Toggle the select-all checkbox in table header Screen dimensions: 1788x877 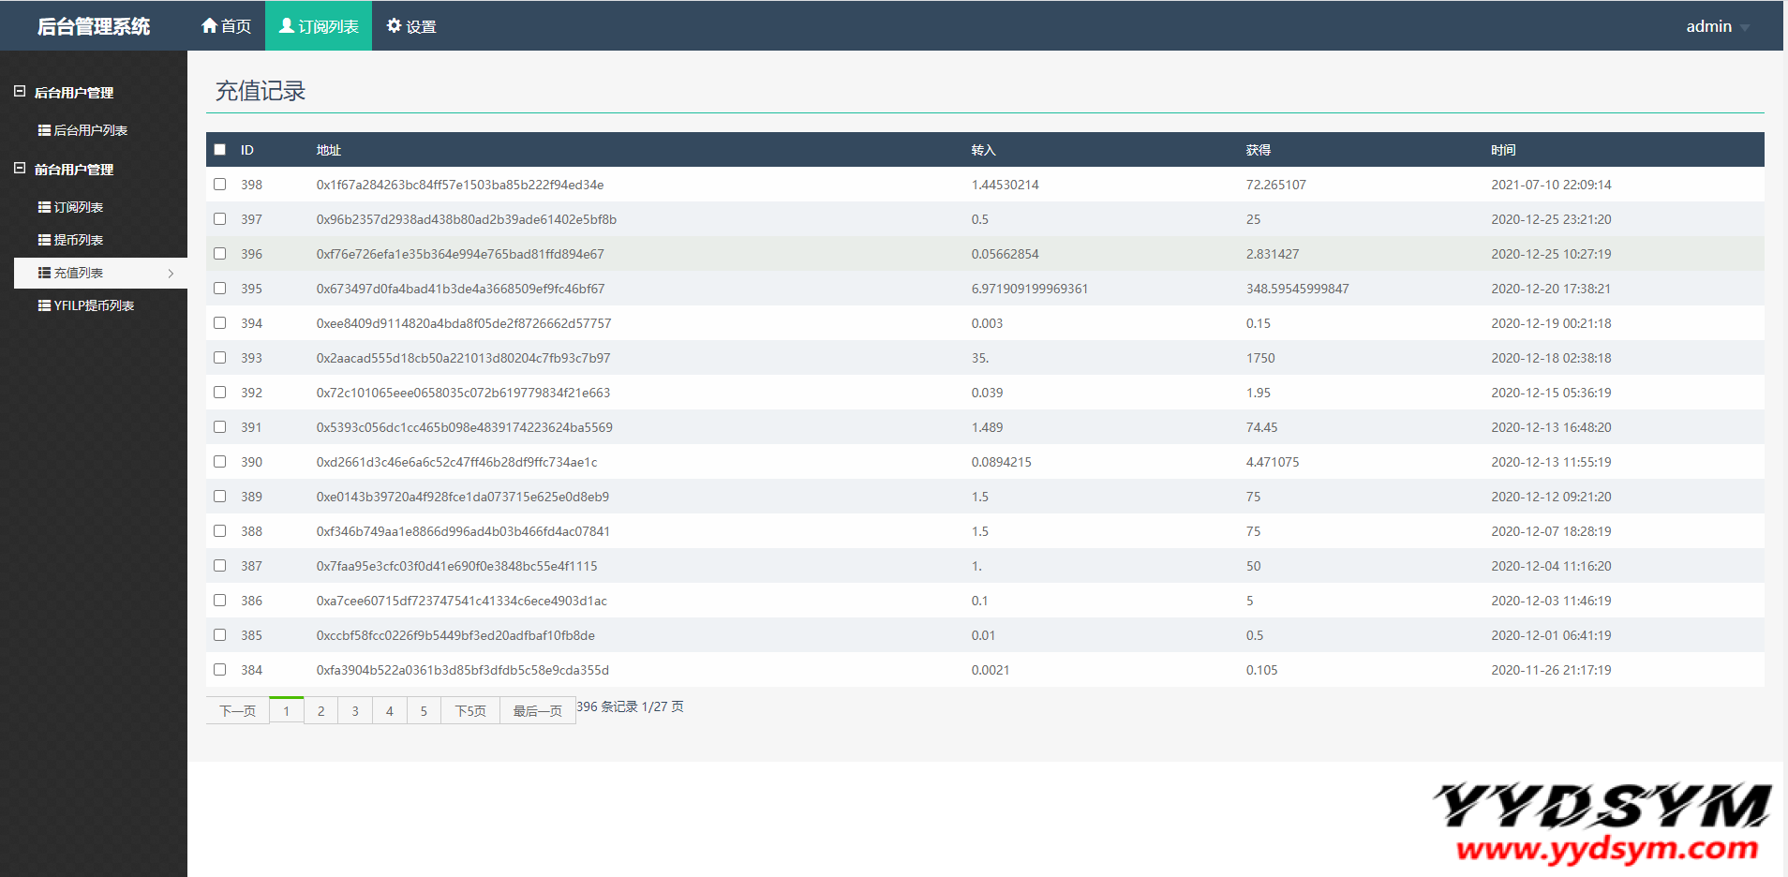pyautogui.click(x=220, y=150)
